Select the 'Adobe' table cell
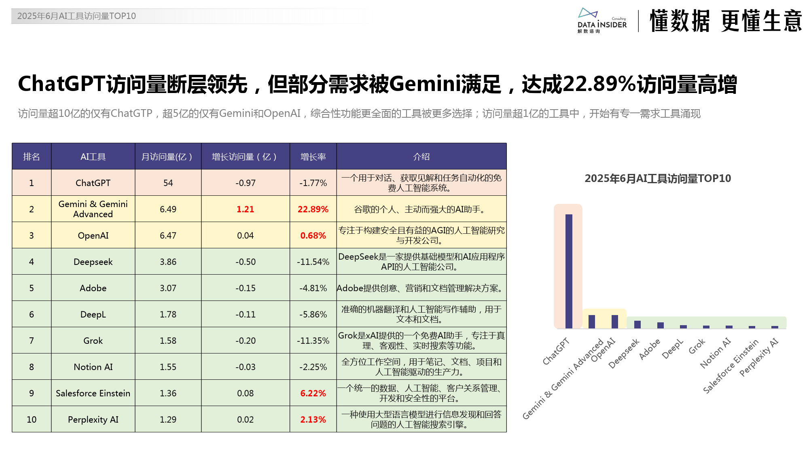 tap(93, 288)
